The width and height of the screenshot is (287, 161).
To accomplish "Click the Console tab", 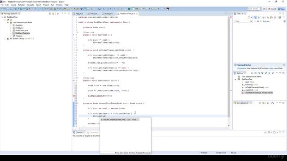I will pos(79,132).
